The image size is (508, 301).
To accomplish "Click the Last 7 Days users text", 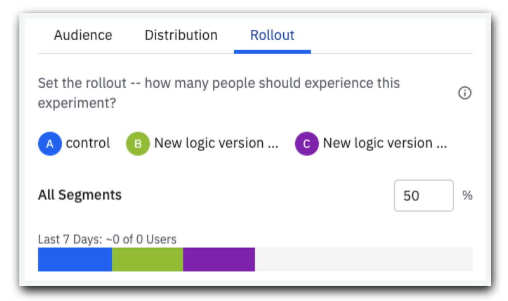I will pyautogui.click(x=107, y=239).
